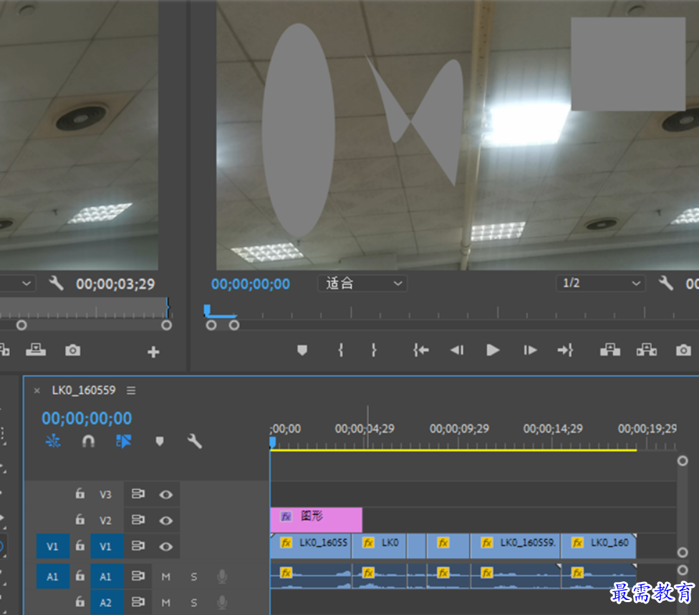
Task: Open LKO_160559 sequence panel menu
Action: point(130,390)
